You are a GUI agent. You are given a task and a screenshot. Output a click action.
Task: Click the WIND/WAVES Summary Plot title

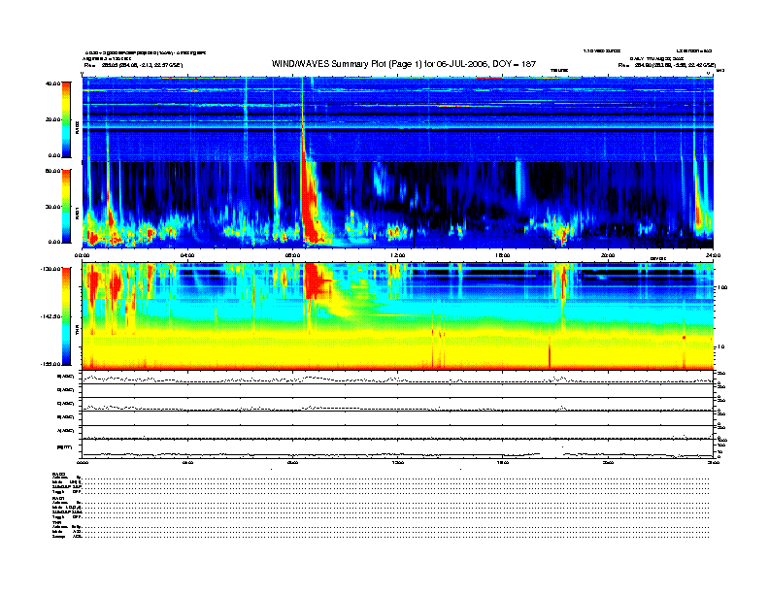click(404, 64)
